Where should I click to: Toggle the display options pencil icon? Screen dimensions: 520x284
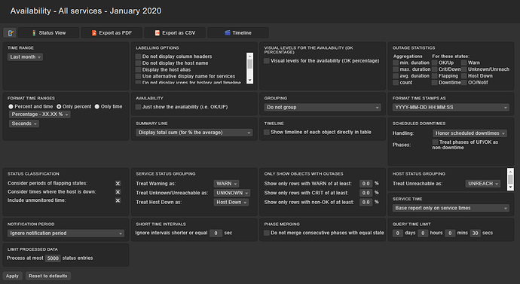(x=10, y=33)
